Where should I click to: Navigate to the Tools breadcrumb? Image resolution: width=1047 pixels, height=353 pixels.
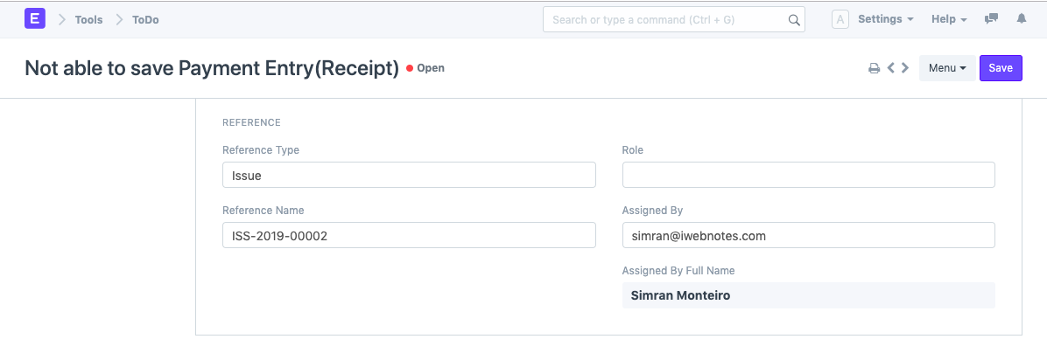tap(88, 19)
